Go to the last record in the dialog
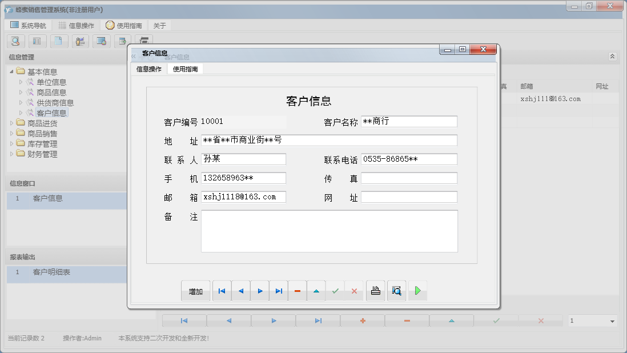The height and width of the screenshot is (353, 627). click(x=279, y=291)
